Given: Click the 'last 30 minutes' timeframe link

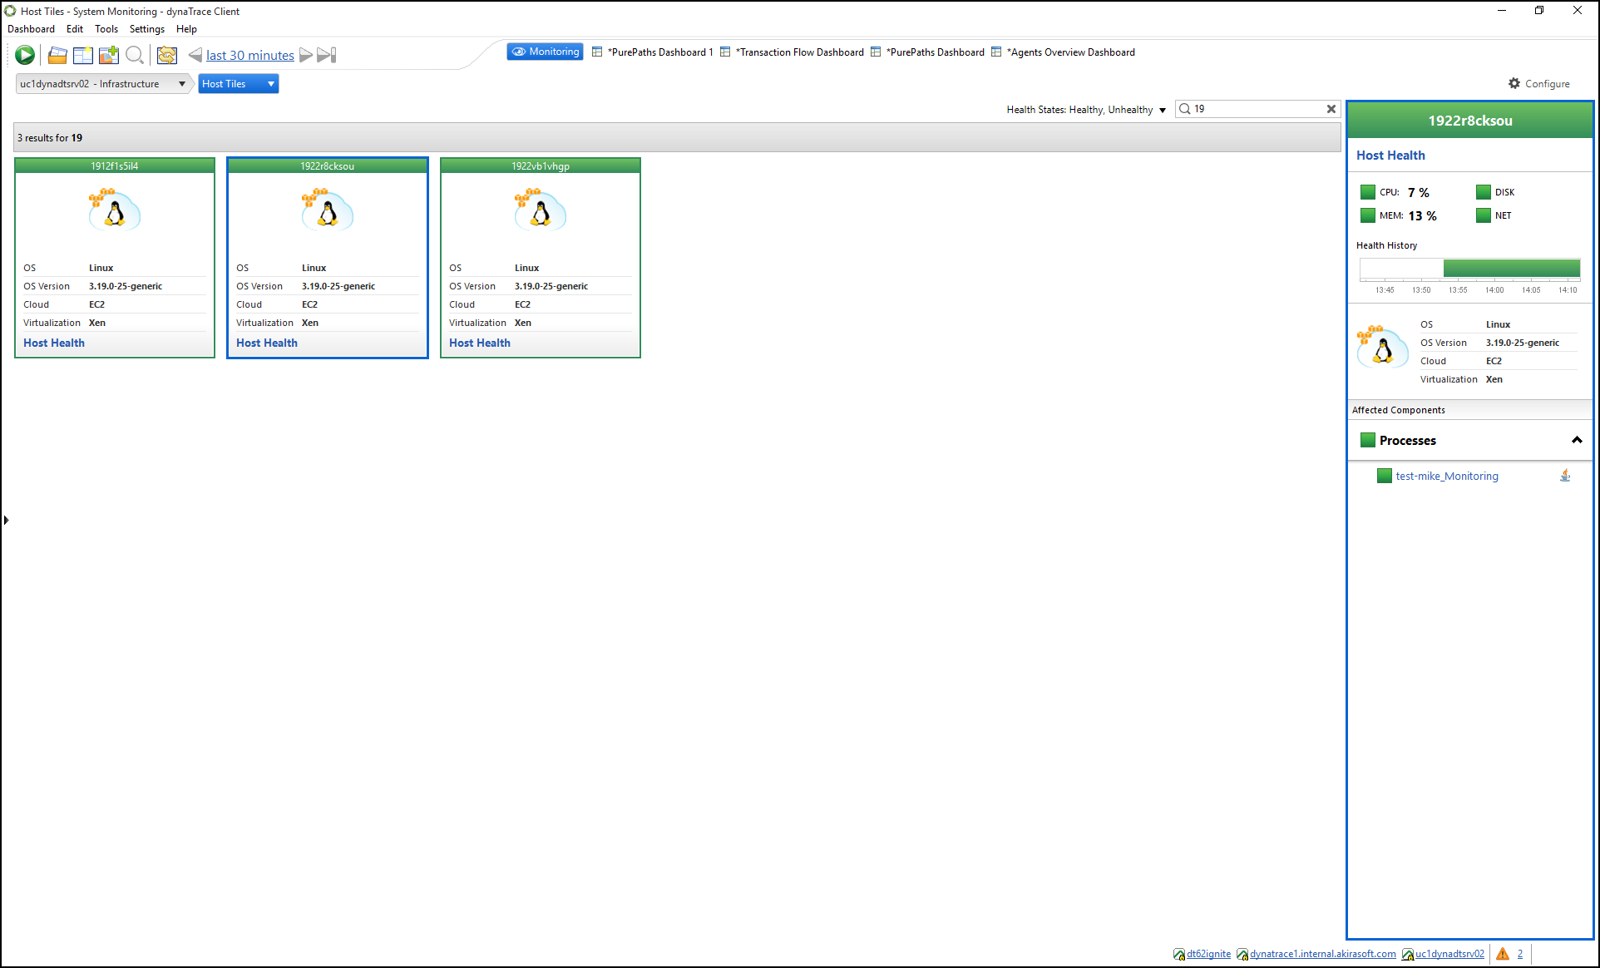Looking at the screenshot, I should pos(250,55).
